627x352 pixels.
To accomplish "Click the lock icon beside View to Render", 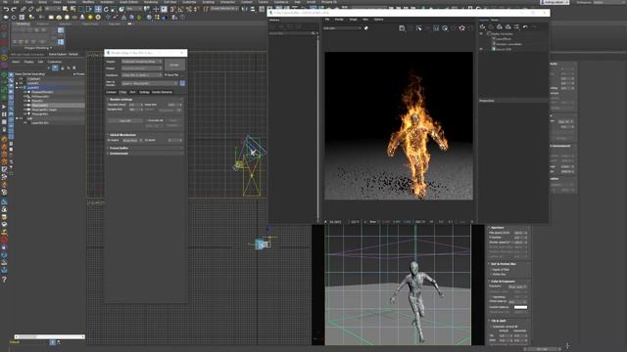I will tap(182, 83).
